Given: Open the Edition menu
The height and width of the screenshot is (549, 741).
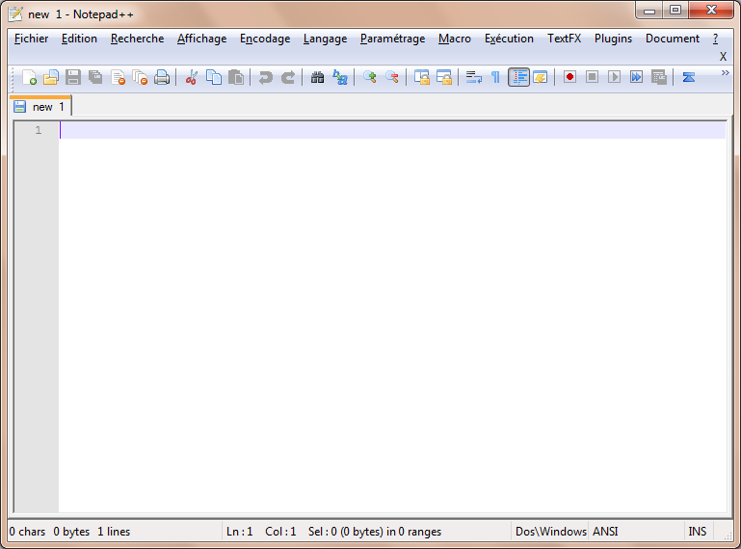Looking at the screenshot, I should (79, 39).
